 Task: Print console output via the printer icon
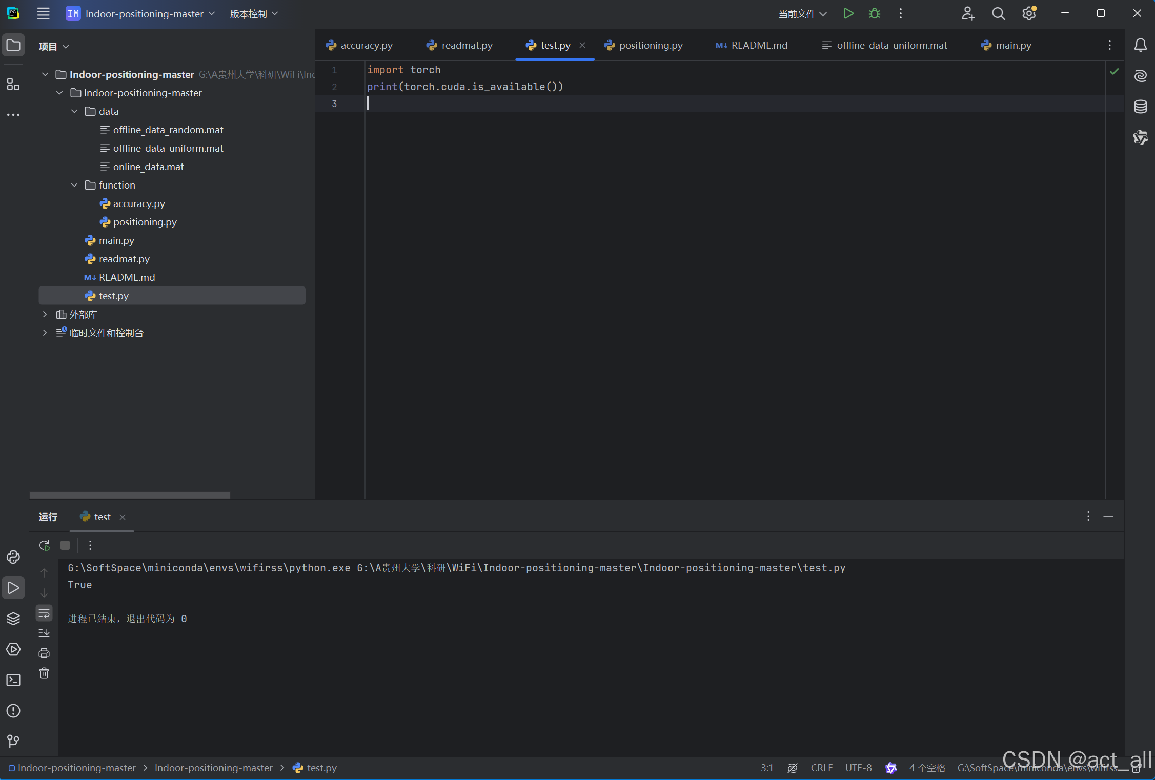[x=44, y=652]
